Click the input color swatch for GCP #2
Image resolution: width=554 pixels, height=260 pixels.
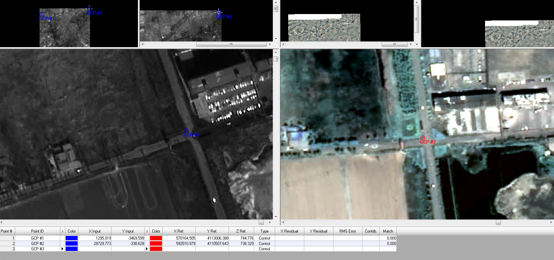pos(72,244)
